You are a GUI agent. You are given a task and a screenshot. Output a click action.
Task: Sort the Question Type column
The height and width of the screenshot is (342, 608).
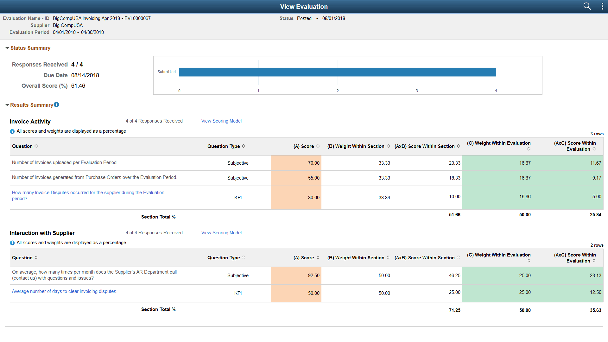244,146
